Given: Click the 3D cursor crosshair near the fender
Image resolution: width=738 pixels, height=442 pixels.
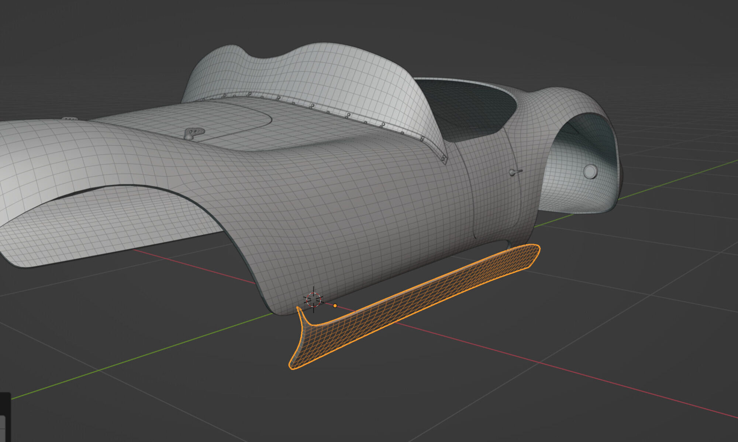Looking at the screenshot, I should coord(313,299).
